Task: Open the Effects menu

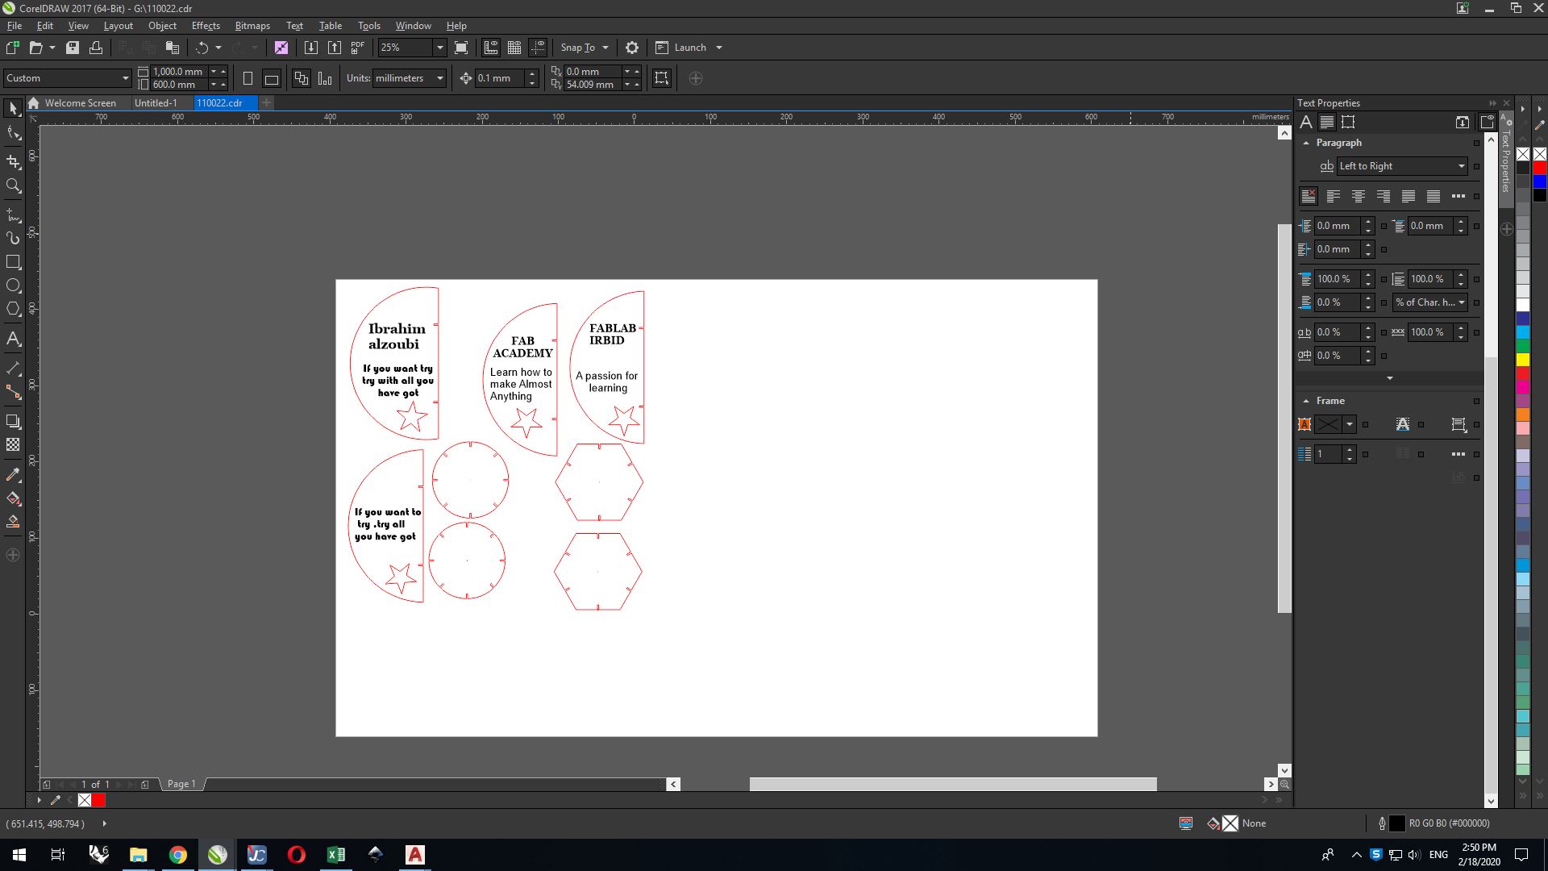Action: pyautogui.click(x=206, y=26)
